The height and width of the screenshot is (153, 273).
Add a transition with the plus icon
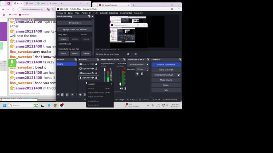[x=137, y=74]
